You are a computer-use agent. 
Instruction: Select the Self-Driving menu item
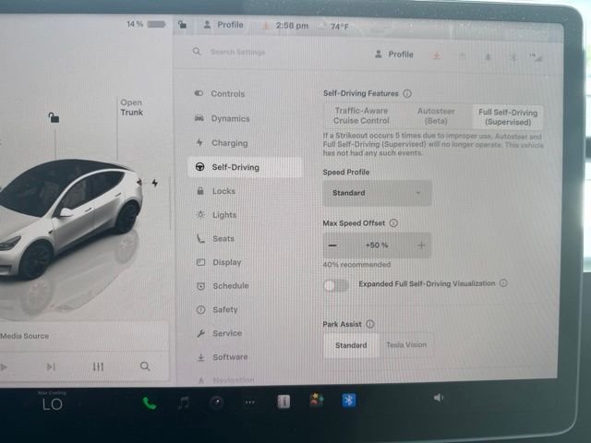tap(245, 167)
